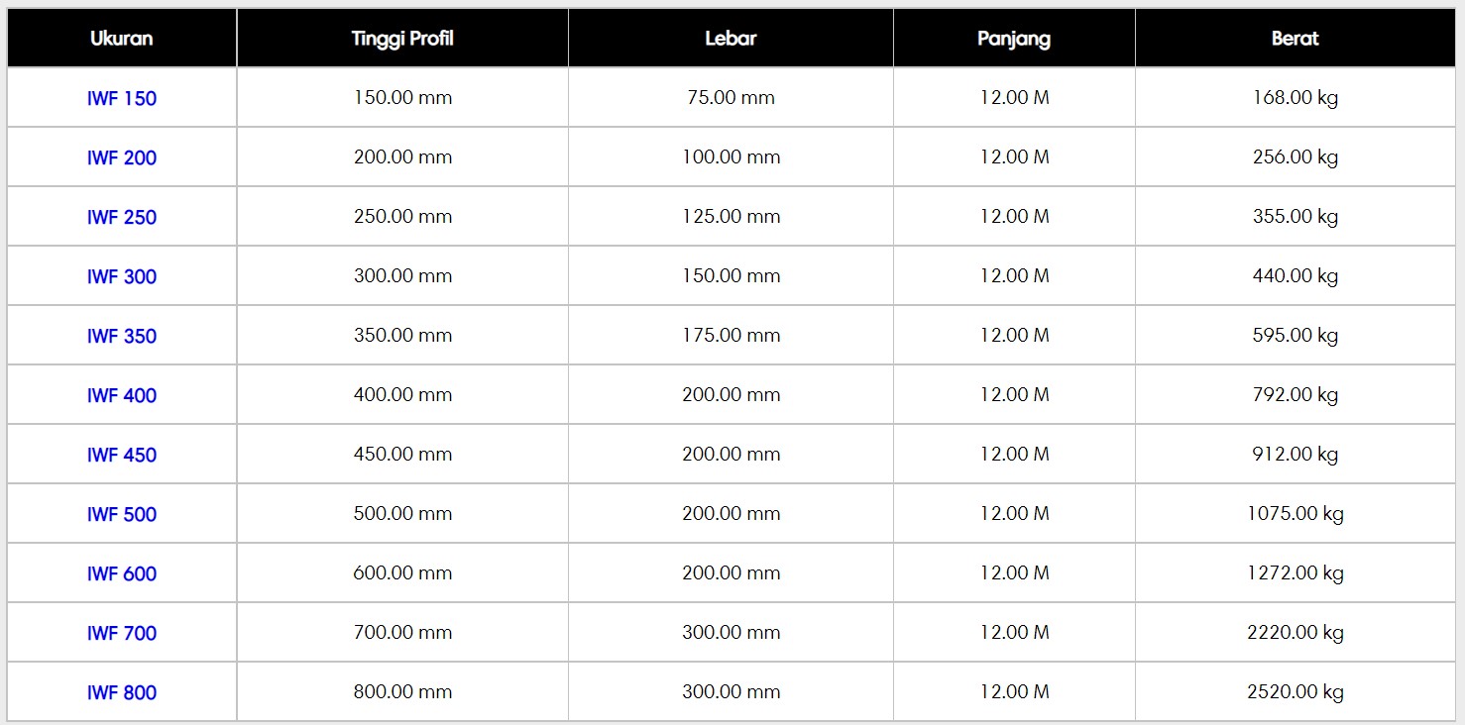Go to the IWF 500 link
The image size is (1465, 725).
coord(122,514)
